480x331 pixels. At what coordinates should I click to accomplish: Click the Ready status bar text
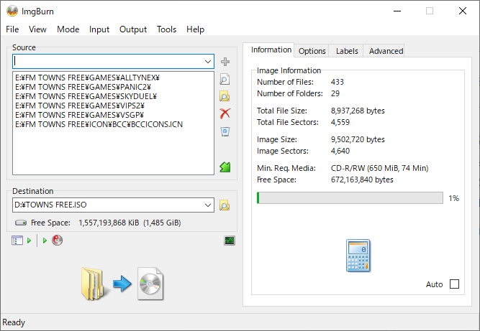pos(14,322)
